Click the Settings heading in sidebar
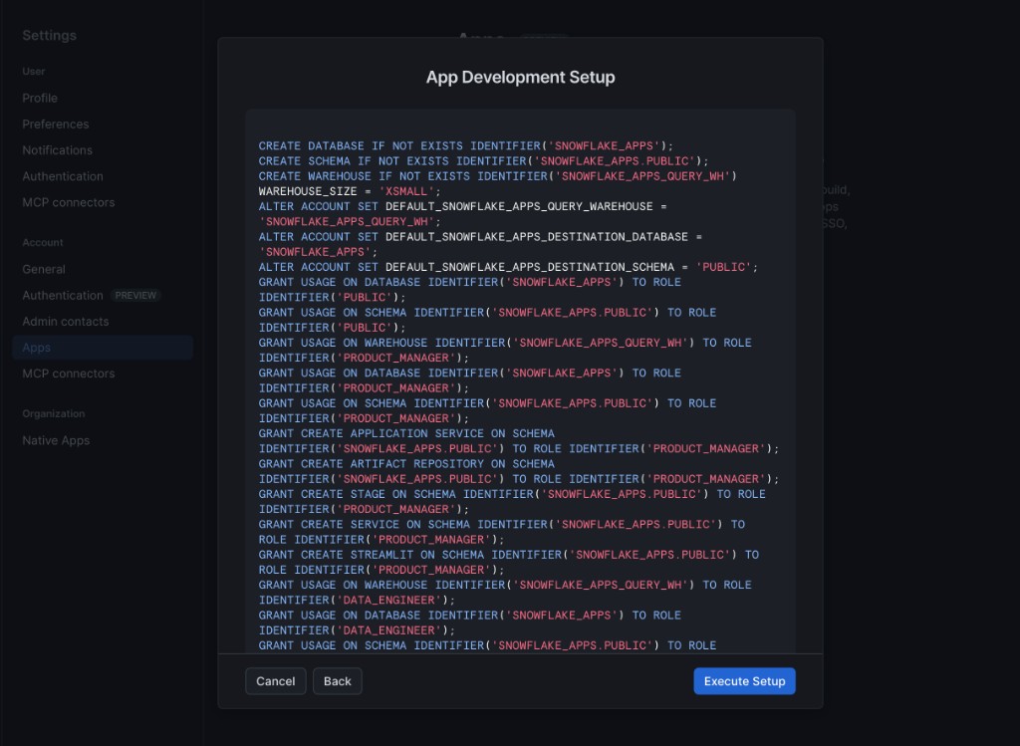This screenshot has width=1020, height=746. [x=50, y=36]
